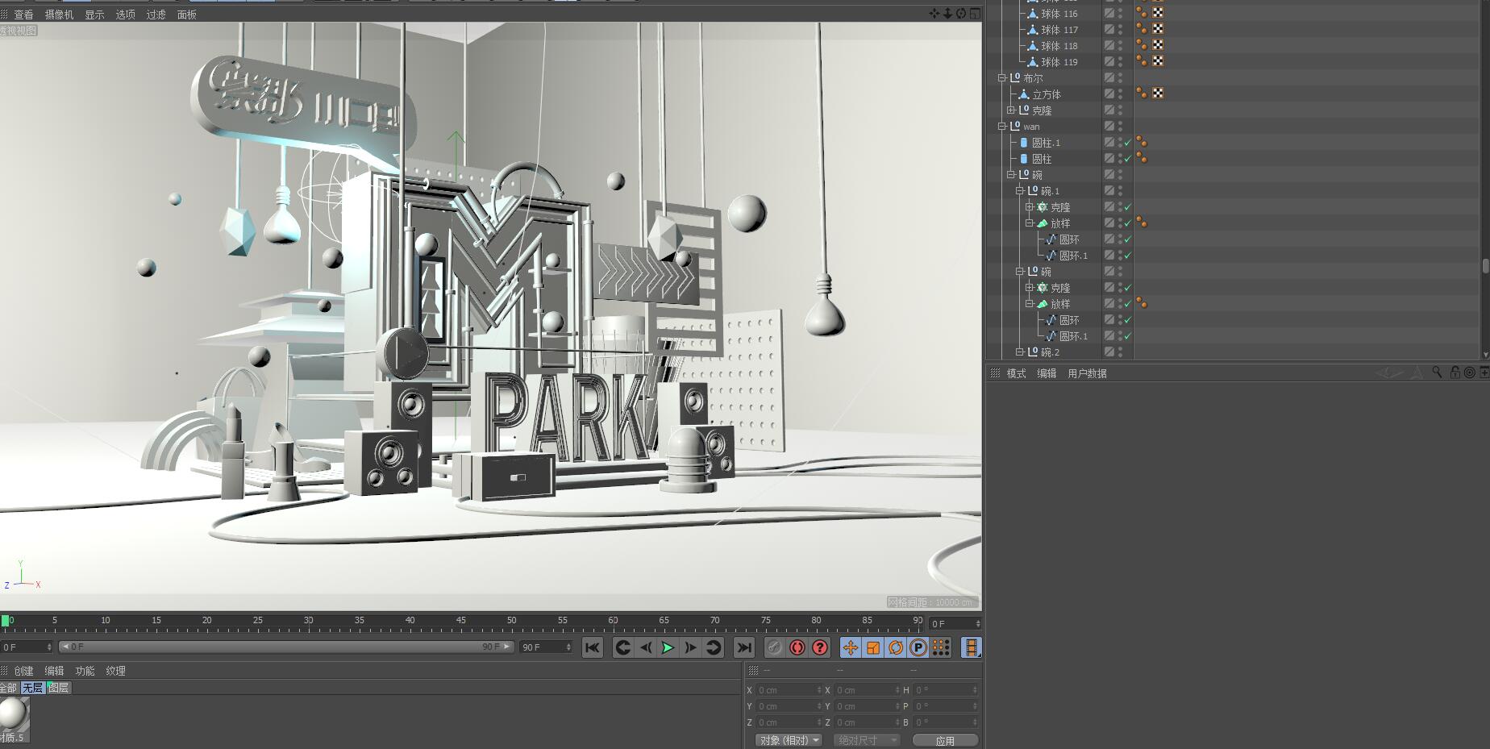The image size is (1490, 749).
Task: Click the viewport zoom arrow icon
Action: click(x=947, y=14)
